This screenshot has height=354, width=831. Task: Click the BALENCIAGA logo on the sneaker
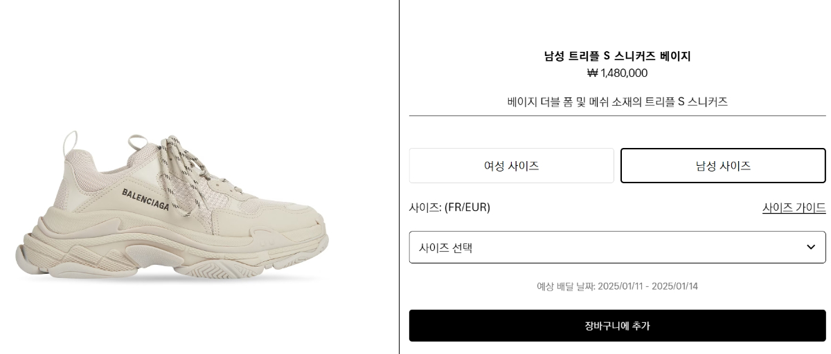coord(145,199)
